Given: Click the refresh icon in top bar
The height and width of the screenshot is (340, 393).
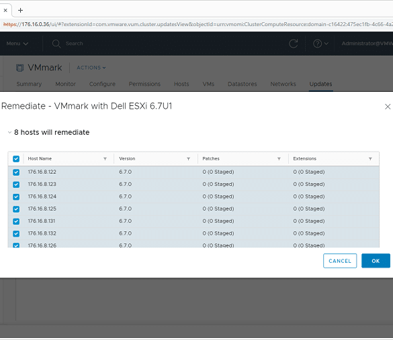Looking at the screenshot, I should coord(294,44).
